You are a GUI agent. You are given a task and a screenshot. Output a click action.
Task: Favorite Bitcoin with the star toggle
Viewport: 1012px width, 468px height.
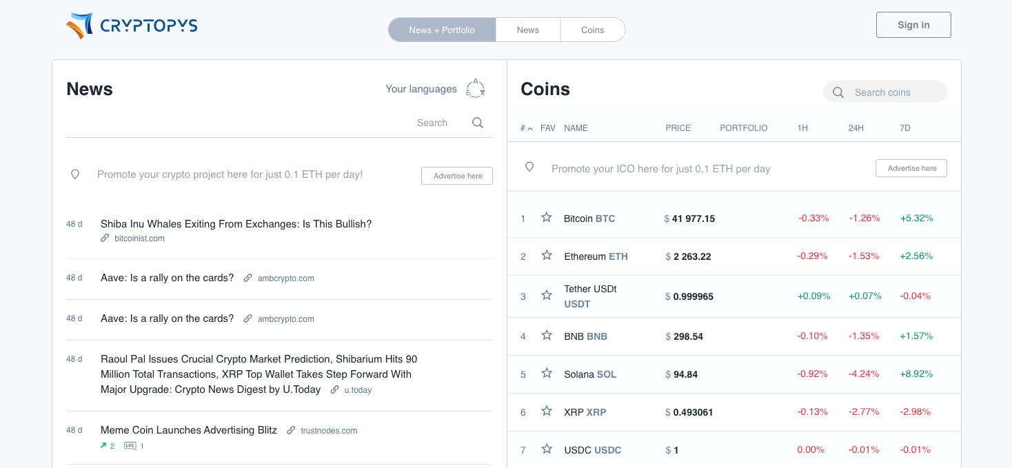(x=547, y=218)
